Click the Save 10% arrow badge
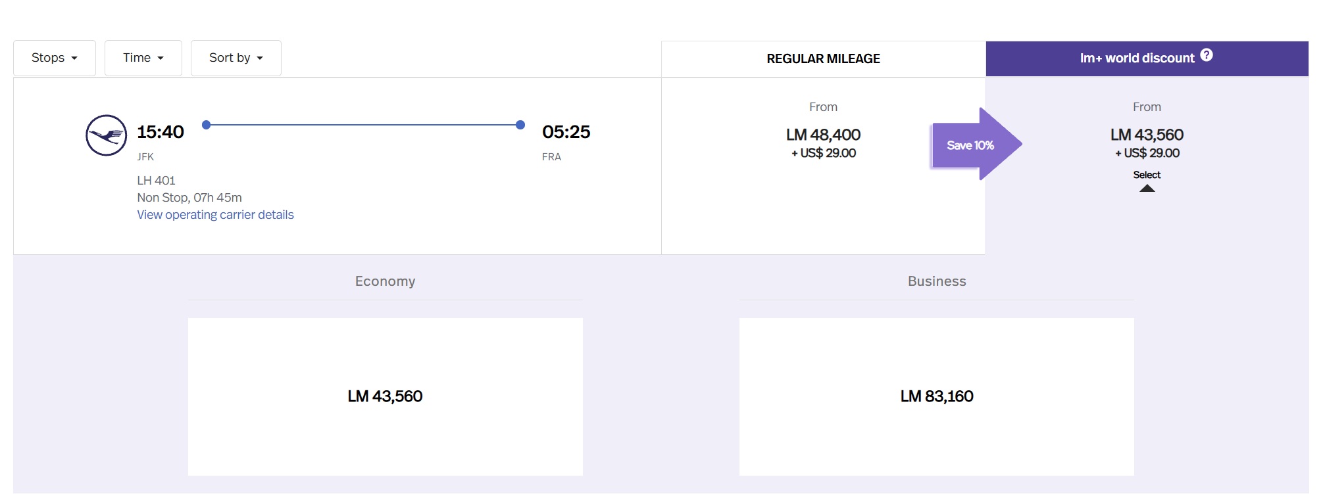This screenshot has width=1323, height=500. 976,145
